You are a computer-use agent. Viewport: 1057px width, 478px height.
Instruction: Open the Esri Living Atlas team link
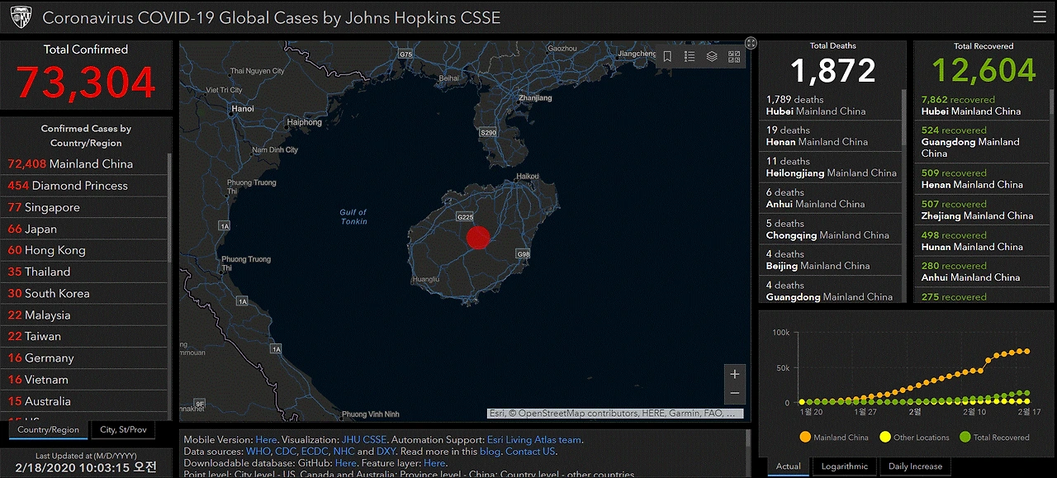tap(534, 440)
